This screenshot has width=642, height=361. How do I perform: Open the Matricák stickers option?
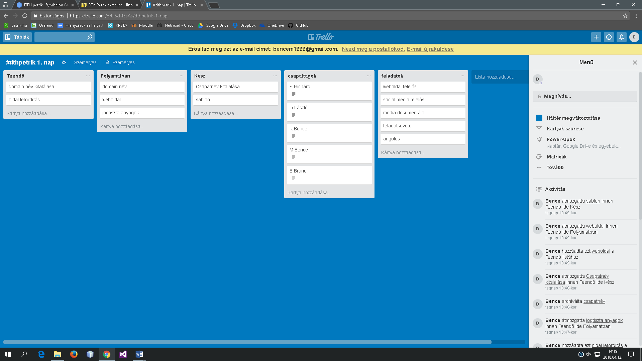(556, 157)
